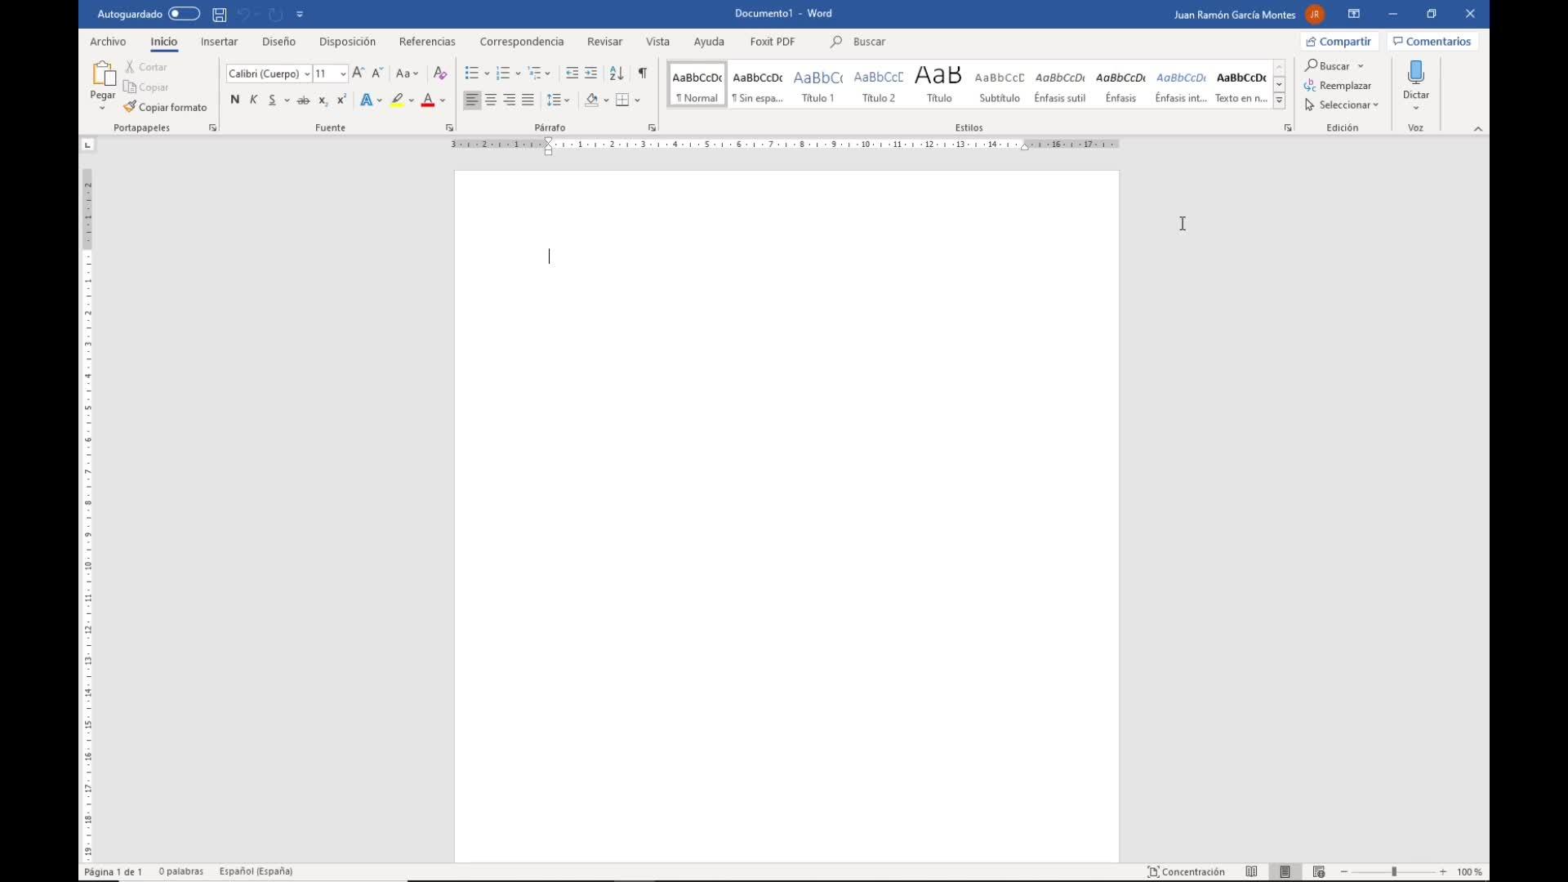Click the zoom slider in status bar
Screen dimensions: 1568x882
click(x=1393, y=871)
